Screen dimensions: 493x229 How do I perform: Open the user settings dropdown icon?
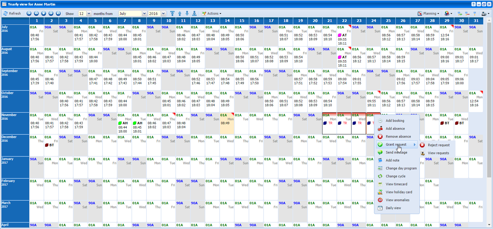[x=485, y=13]
